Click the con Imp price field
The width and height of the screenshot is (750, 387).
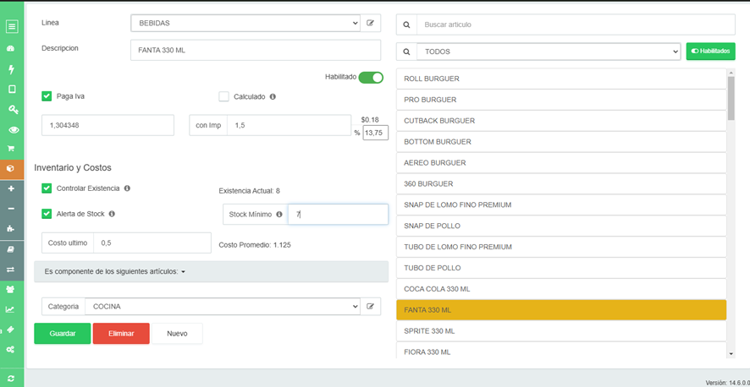tap(289, 125)
